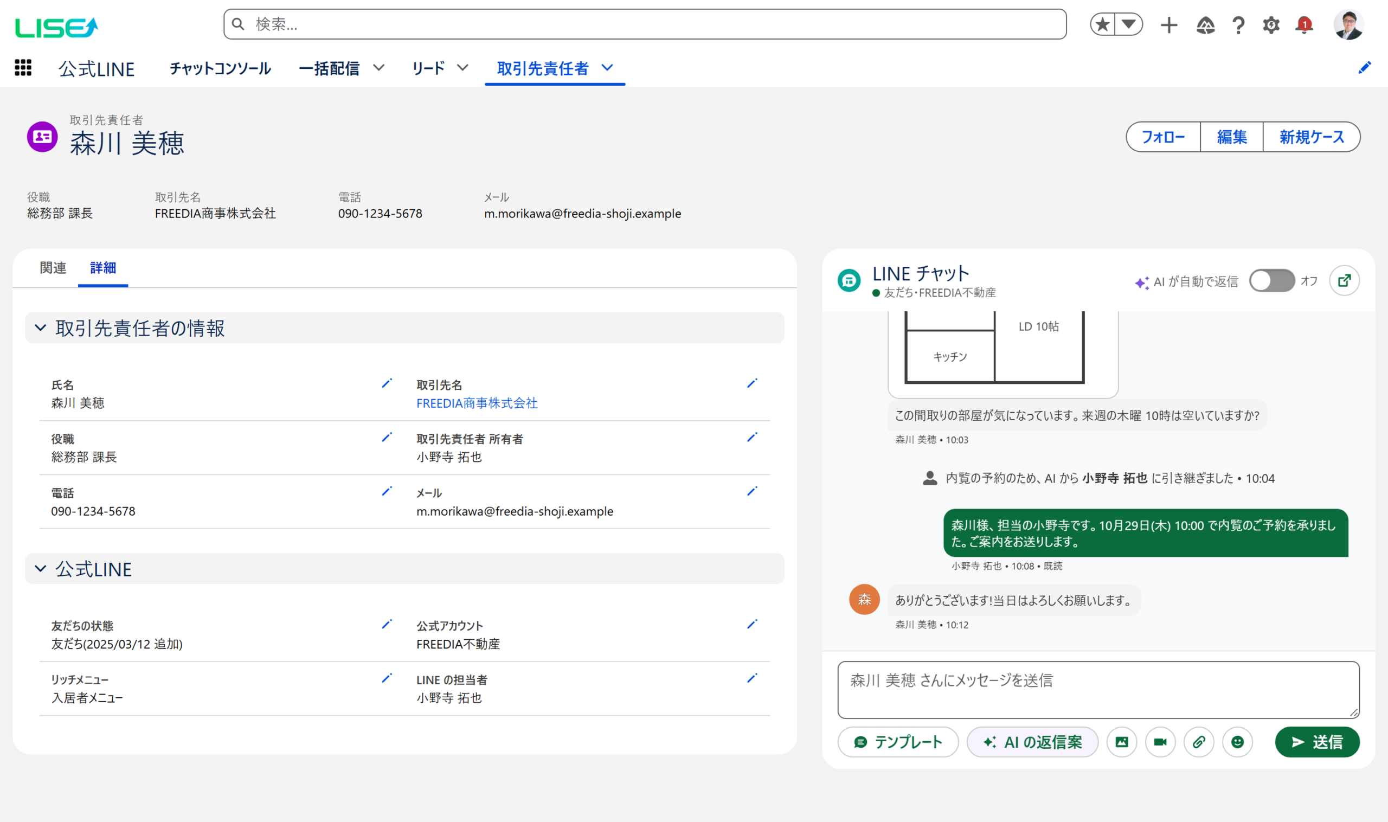Screen dimensions: 1388x822
Task: Attach an image in chat composer
Action: [x=1122, y=742]
